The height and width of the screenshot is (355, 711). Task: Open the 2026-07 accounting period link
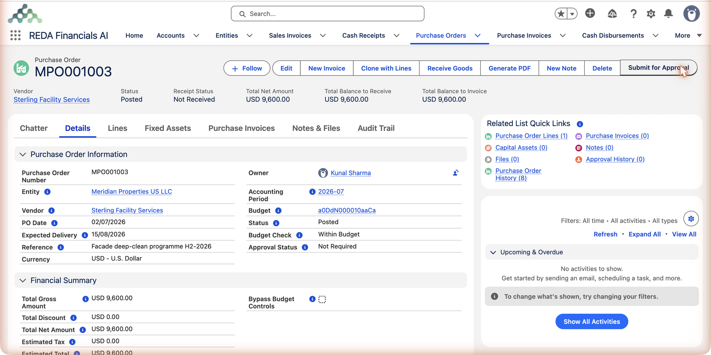pos(331,192)
